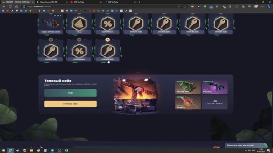
Task: Click the key icon on the day 29 card
Action: tap(51, 51)
